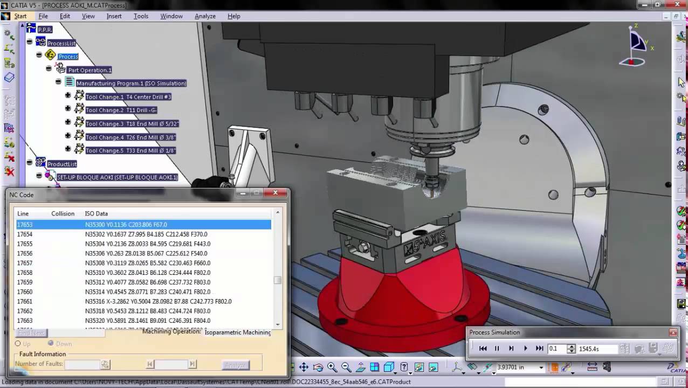Image resolution: width=688 pixels, height=388 pixels.
Task: Click the Analyze button in Fault Information
Action: 235,365
